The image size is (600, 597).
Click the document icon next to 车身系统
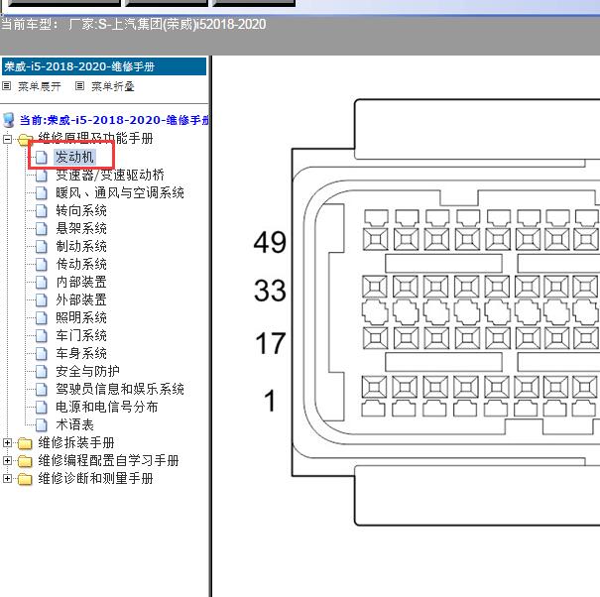tap(42, 354)
